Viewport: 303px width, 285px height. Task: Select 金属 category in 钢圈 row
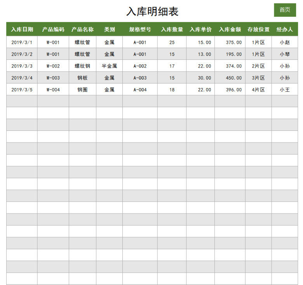click(110, 90)
